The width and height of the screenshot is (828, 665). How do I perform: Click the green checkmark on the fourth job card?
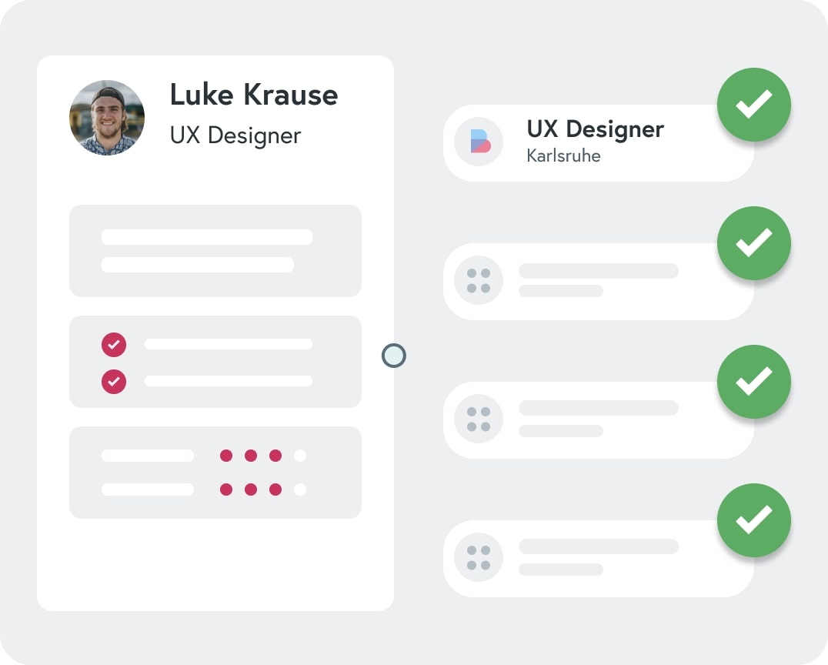coord(753,520)
